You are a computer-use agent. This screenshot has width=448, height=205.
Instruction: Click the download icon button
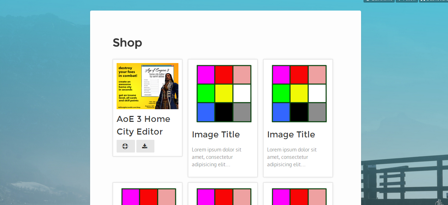(x=145, y=146)
